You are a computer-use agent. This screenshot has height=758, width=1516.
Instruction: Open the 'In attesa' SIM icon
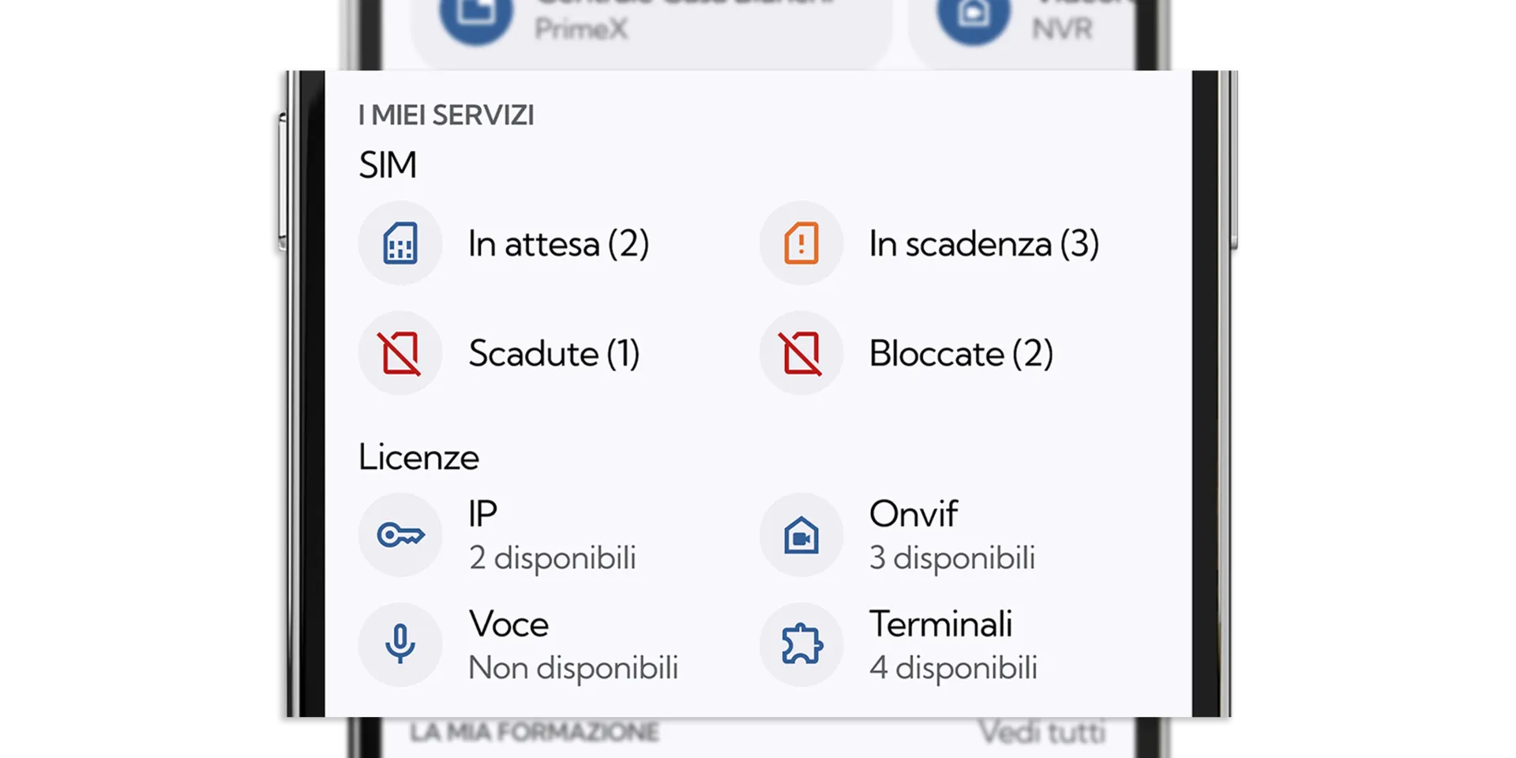point(400,243)
